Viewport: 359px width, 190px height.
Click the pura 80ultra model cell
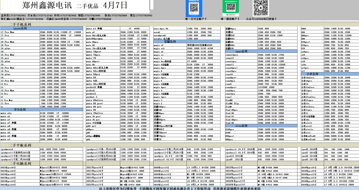(x=103, y=100)
